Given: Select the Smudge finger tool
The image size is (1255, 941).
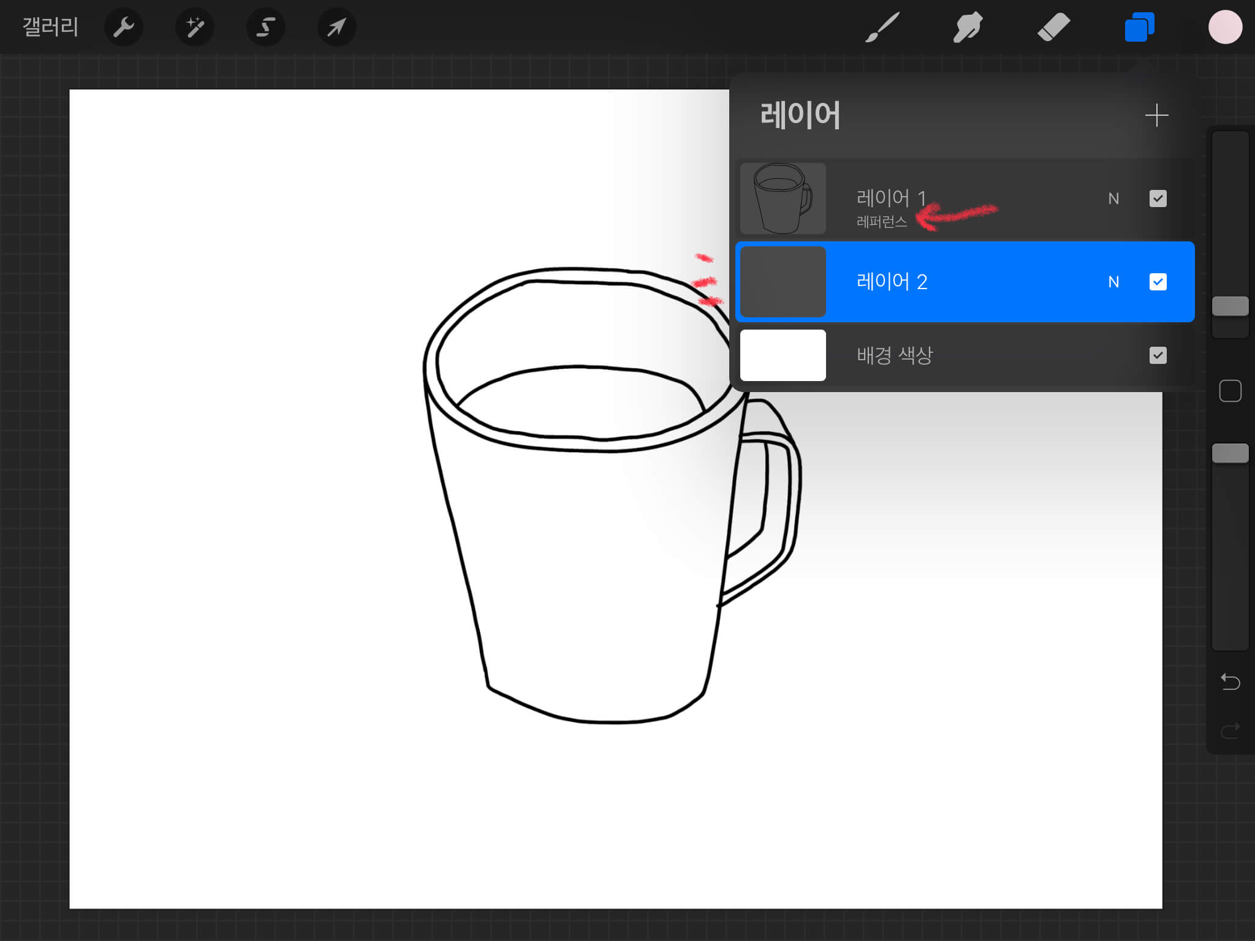Looking at the screenshot, I should pos(968,27).
